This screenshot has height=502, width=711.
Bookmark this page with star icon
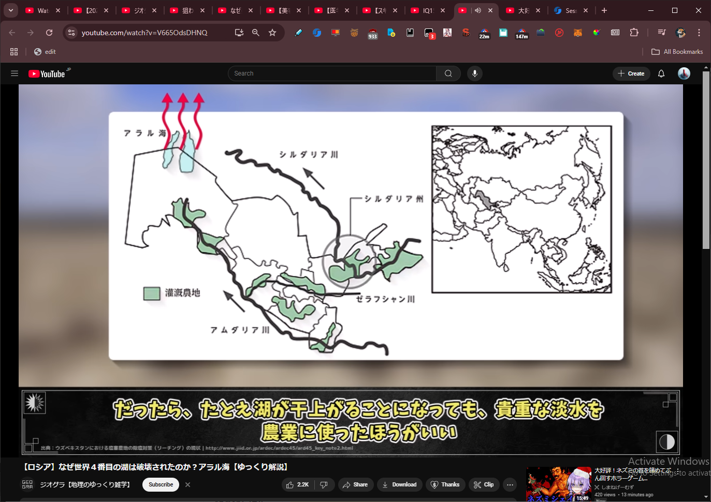272,33
